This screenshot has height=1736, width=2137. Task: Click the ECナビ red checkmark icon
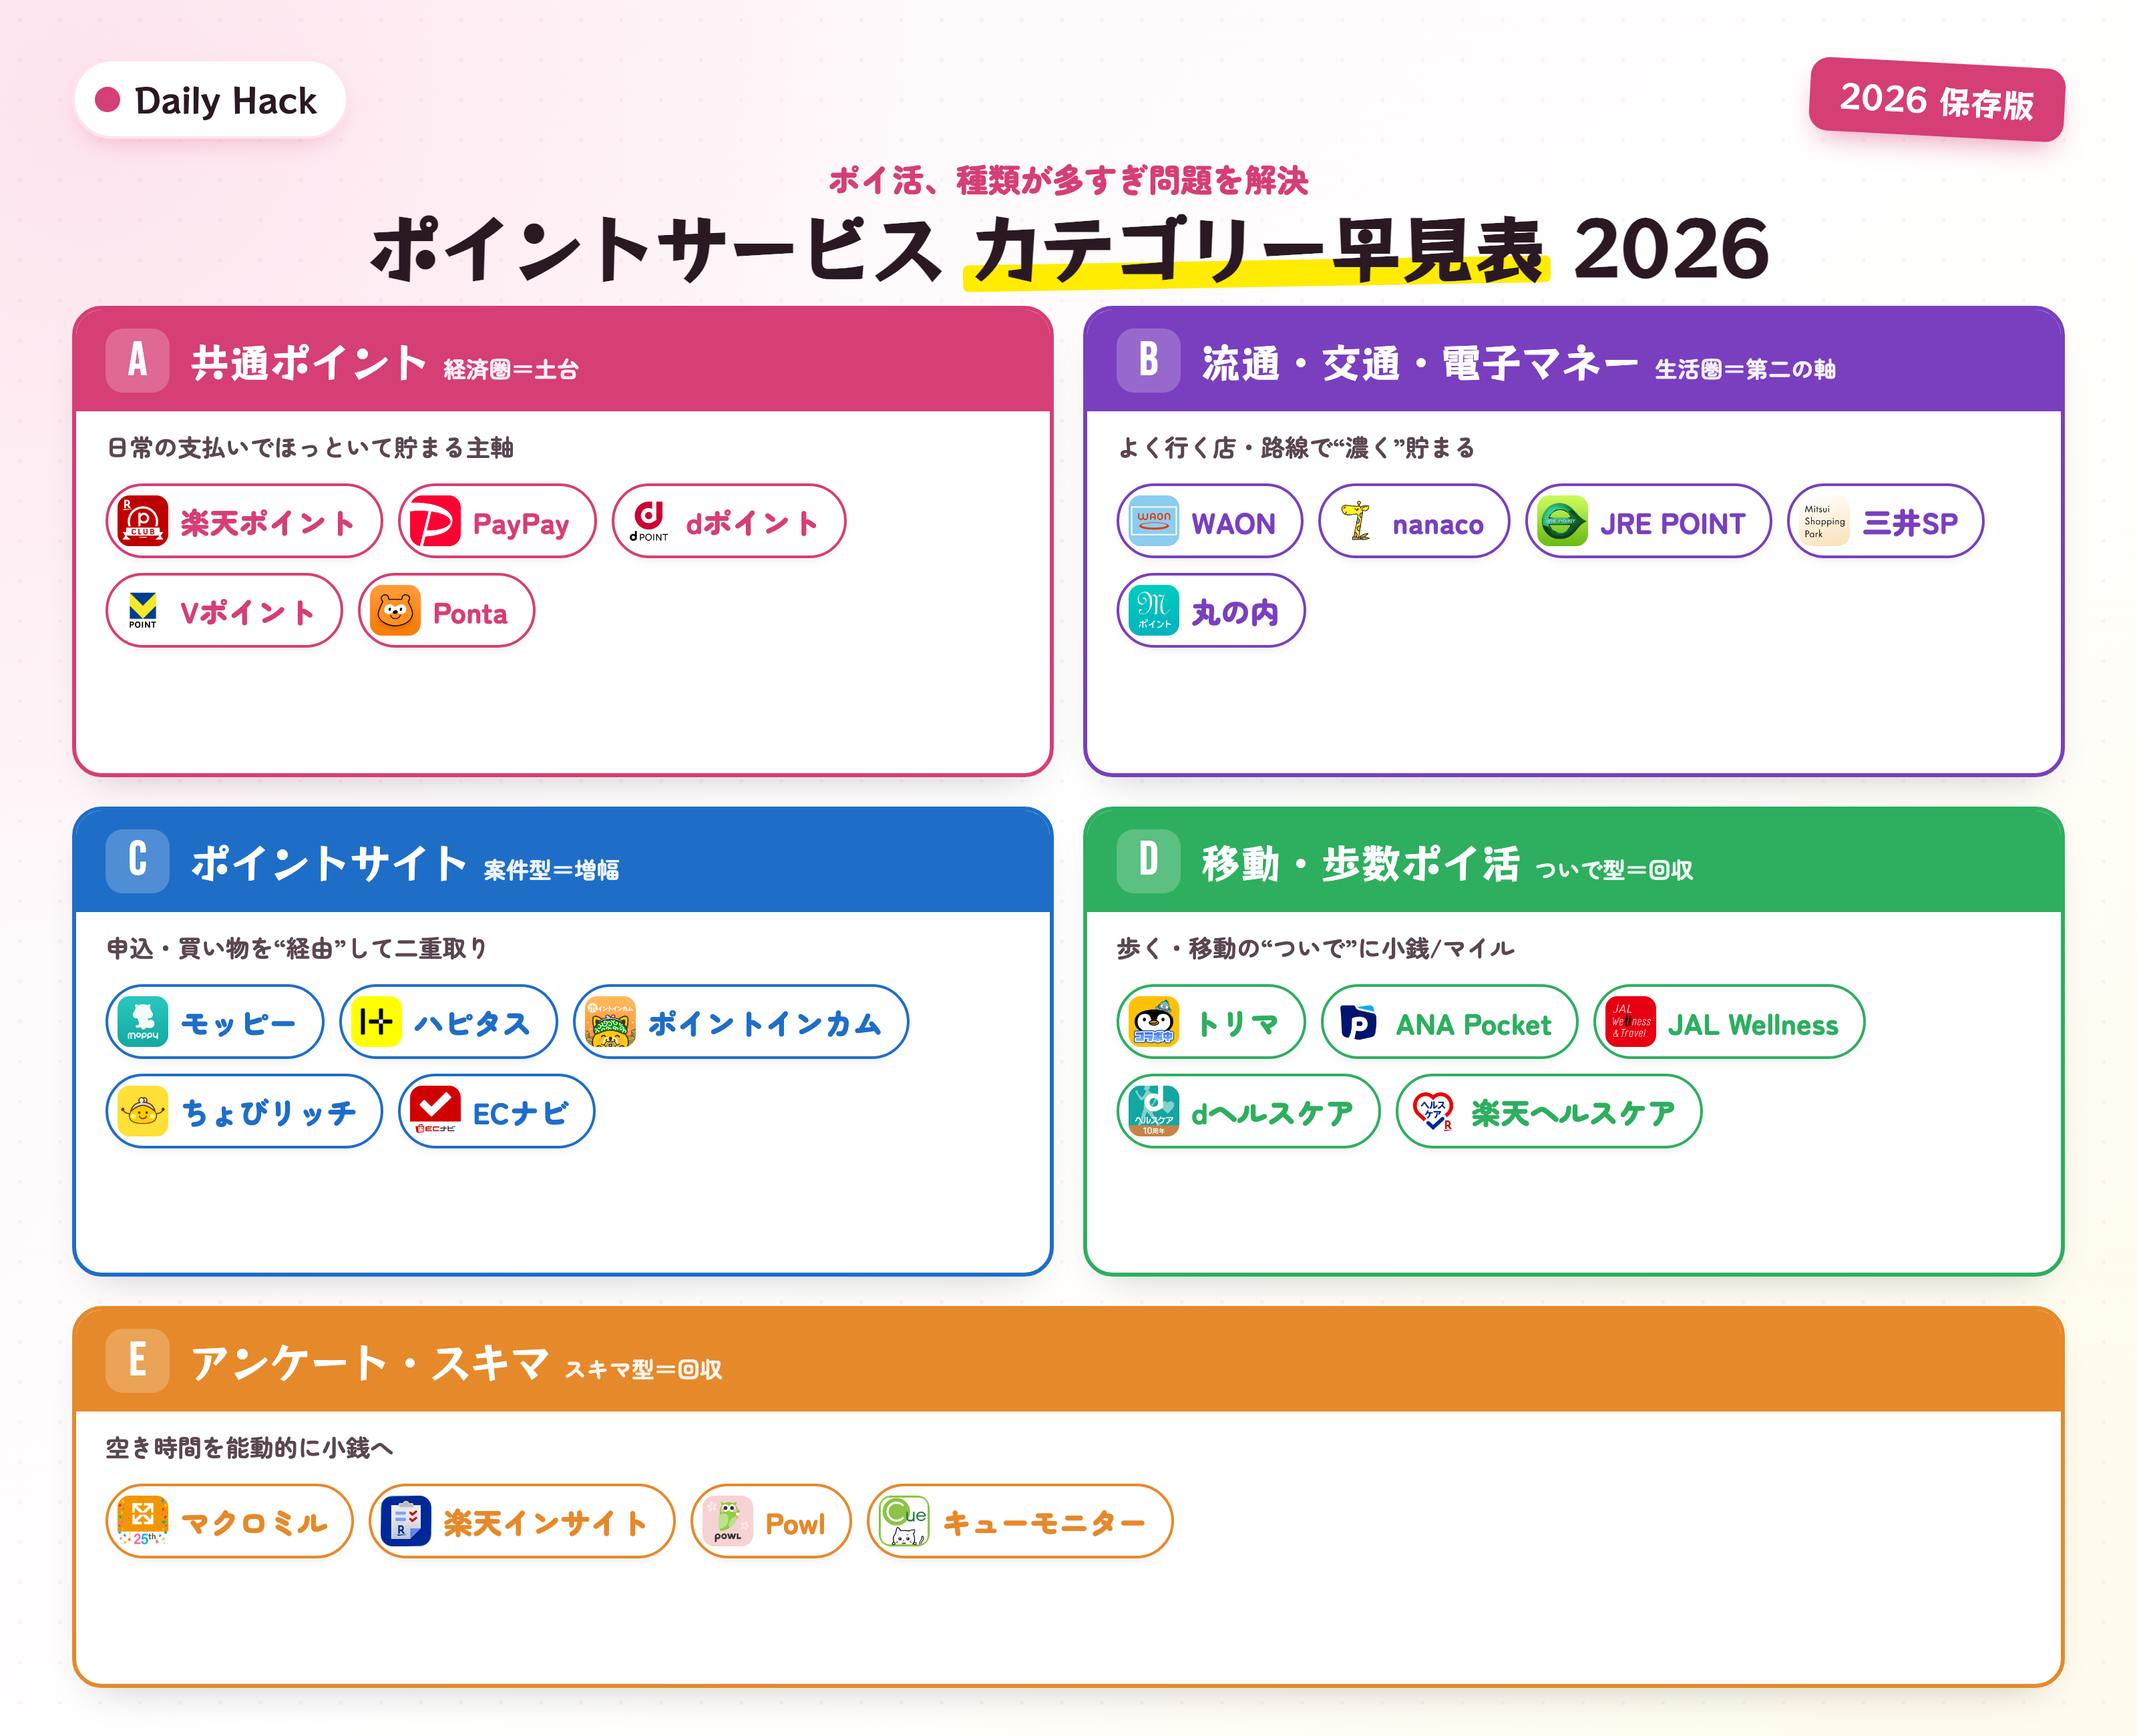[435, 1112]
